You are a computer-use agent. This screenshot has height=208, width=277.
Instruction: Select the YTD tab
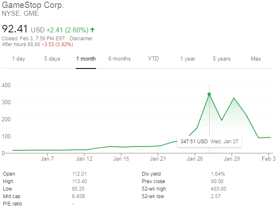point(153,59)
